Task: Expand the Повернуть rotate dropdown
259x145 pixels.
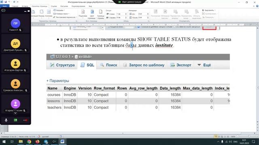Action: point(208,17)
